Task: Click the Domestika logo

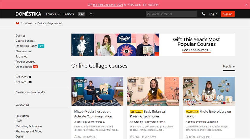Action: point(28,14)
